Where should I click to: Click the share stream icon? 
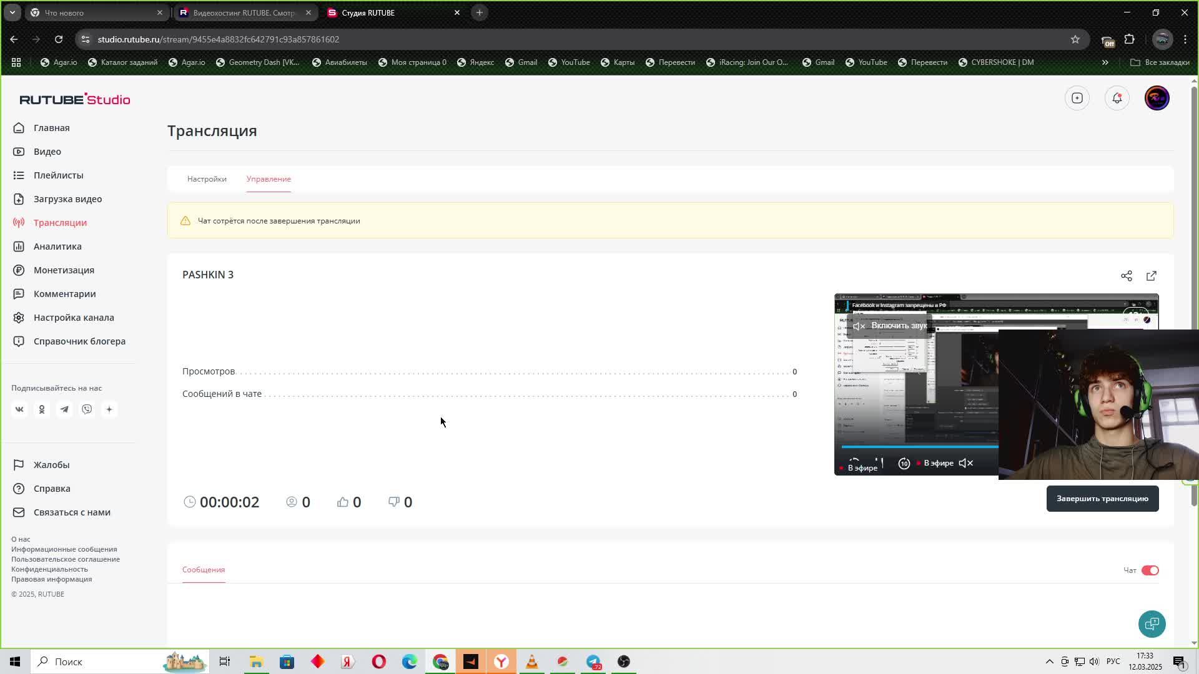[1126, 276]
